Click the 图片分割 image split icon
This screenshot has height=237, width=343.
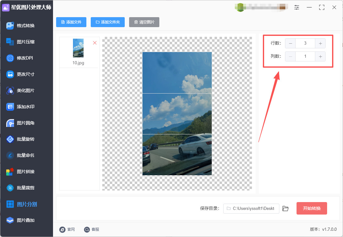tap(10, 204)
